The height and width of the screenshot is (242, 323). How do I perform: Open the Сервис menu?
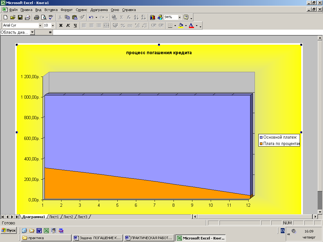tap(81, 10)
